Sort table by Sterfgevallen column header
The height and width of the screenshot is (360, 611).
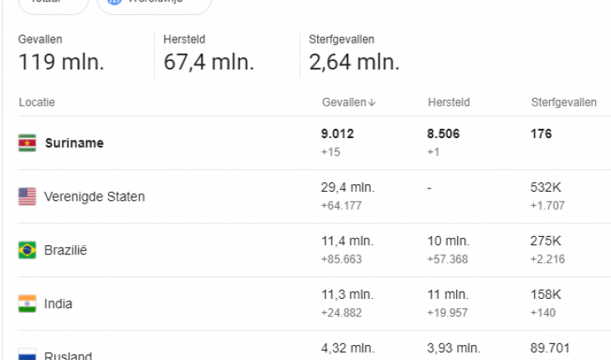[564, 102]
